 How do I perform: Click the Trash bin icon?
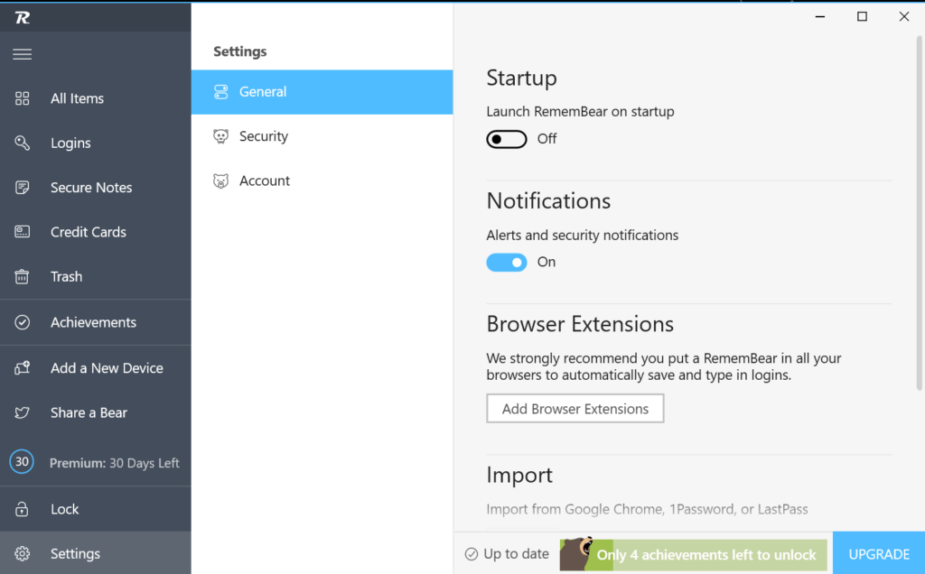click(x=22, y=276)
